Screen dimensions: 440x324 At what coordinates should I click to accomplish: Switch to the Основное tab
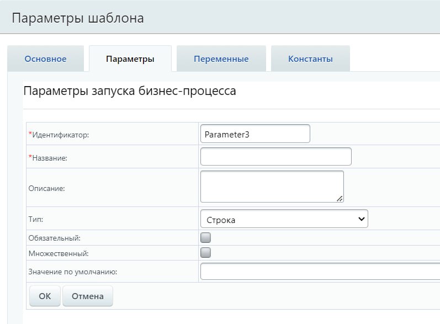[45, 59]
